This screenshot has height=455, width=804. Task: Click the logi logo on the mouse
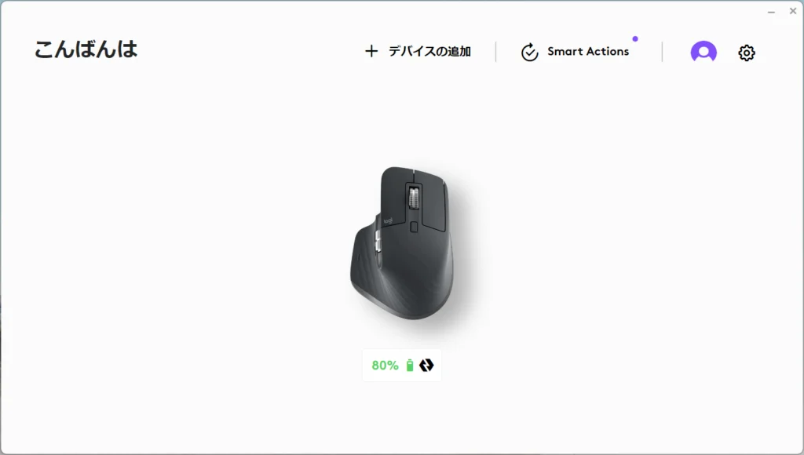[x=388, y=221]
